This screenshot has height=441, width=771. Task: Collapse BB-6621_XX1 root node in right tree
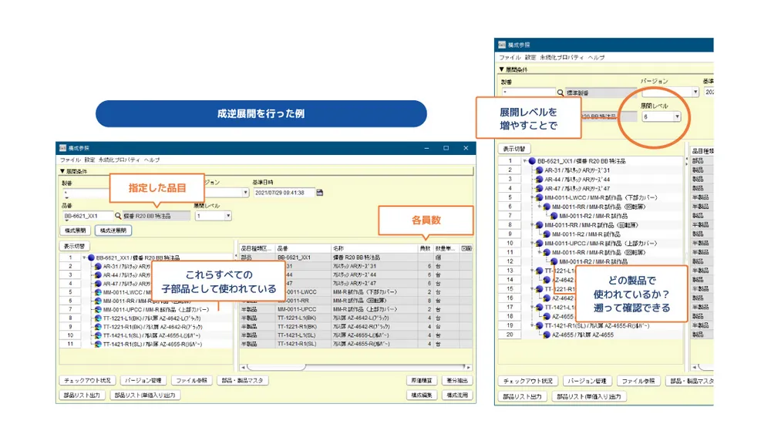(525, 161)
